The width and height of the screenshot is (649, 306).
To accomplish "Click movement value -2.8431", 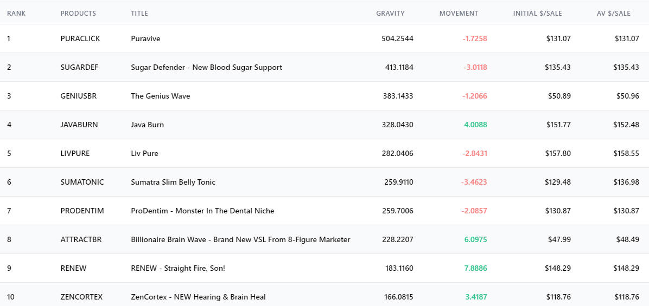I will pyautogui.click(x=475, y=154).
